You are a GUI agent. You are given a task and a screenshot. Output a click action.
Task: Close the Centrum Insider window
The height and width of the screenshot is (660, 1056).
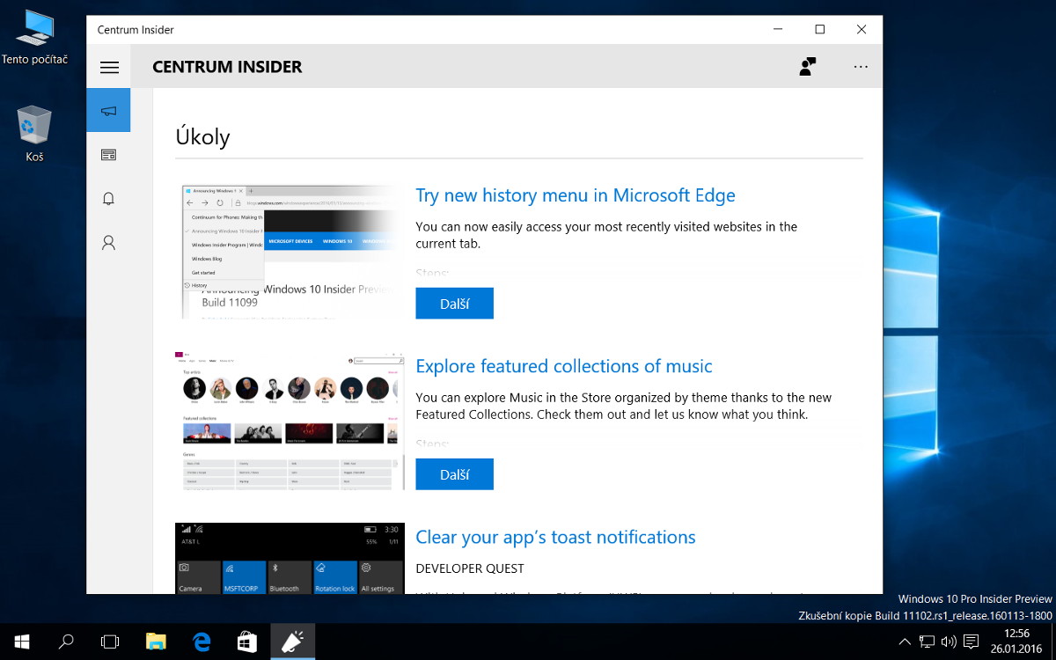click(862, 29)
